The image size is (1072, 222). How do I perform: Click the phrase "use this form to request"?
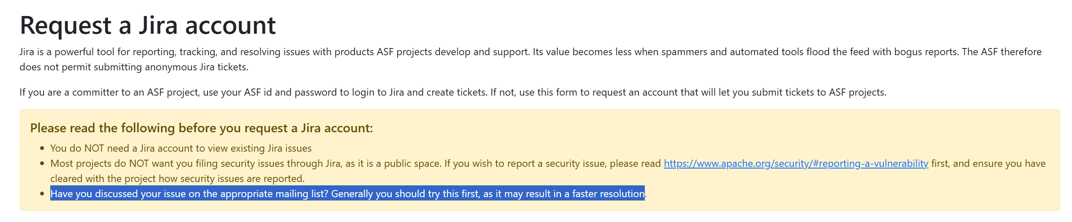[x=573, y=92]
